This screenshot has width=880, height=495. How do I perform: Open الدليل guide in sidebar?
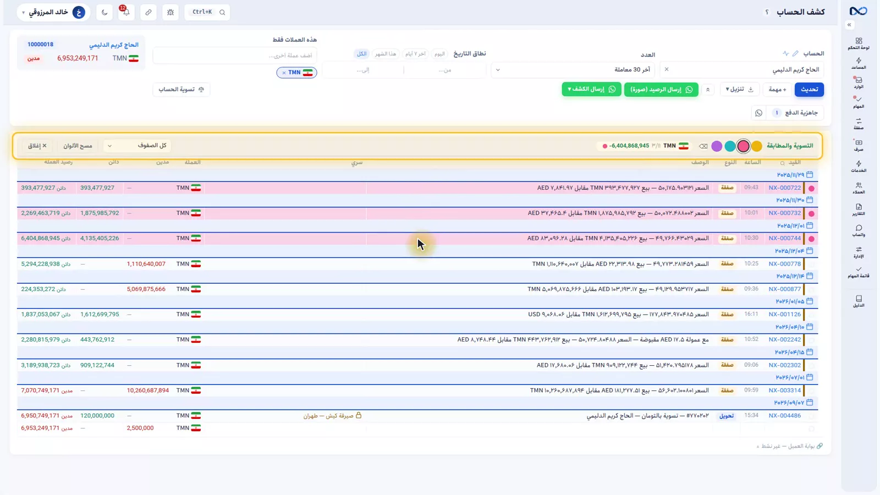pyautogui.click(x=859, y=301)
